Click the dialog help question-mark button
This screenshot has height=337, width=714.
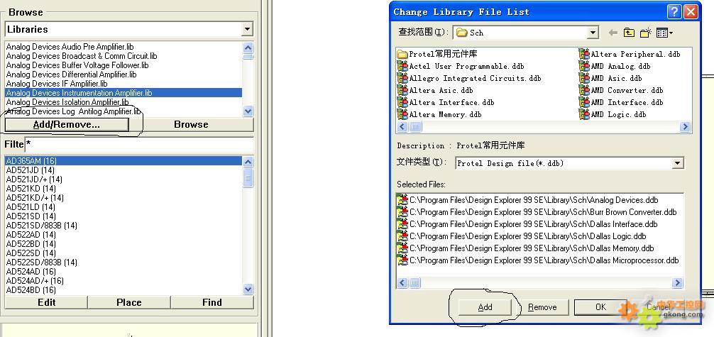[675, 12]
